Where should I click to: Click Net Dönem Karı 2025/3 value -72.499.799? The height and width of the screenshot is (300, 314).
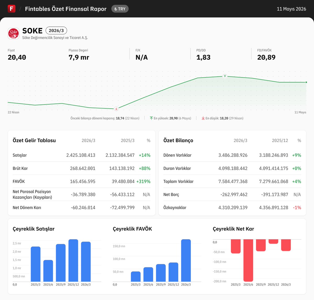(122, 208)
